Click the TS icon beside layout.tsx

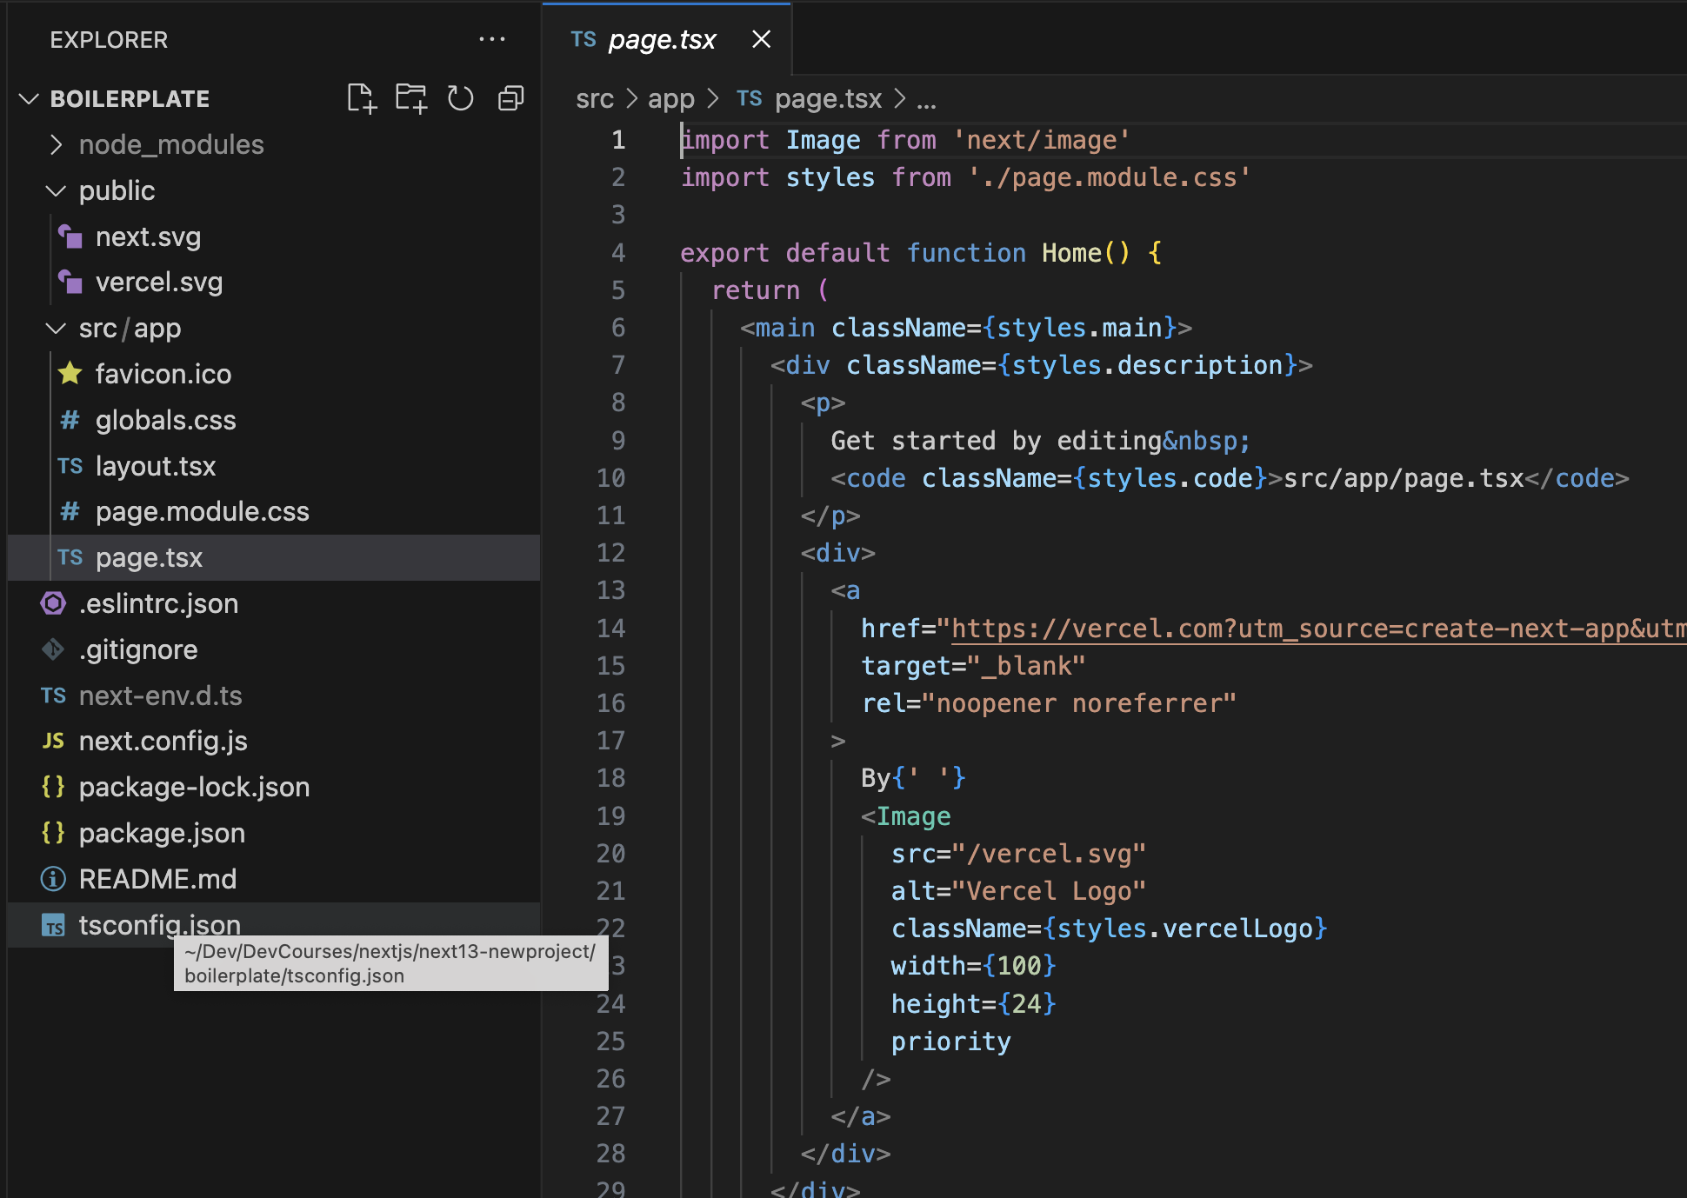69,466
